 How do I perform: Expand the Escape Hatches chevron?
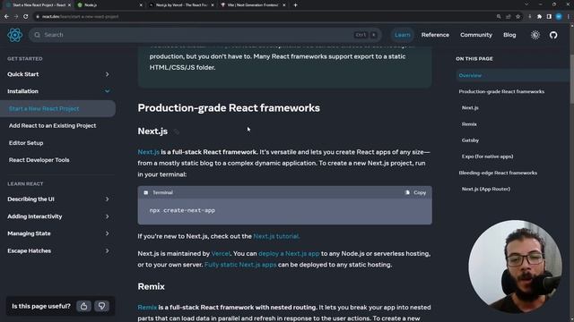tap(108, 250)
